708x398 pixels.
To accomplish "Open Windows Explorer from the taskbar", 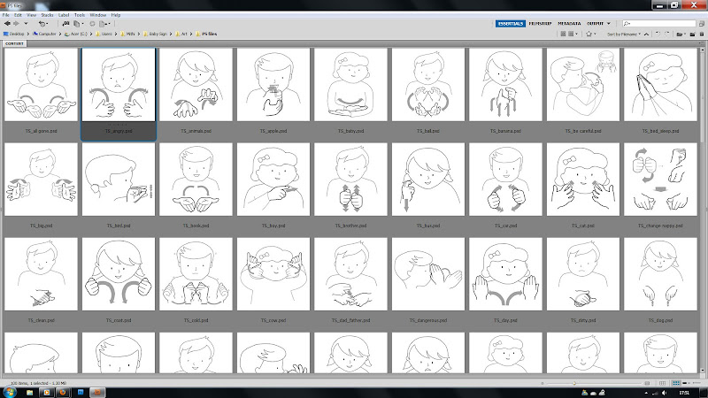I will click(29, 393).
